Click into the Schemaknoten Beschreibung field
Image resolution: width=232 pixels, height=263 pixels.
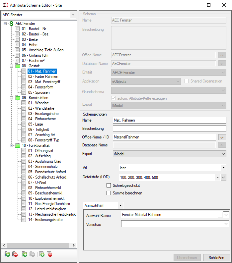170,129
